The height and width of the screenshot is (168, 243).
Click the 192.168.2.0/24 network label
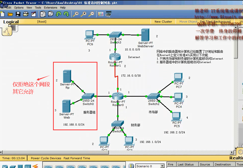[174, 132]
